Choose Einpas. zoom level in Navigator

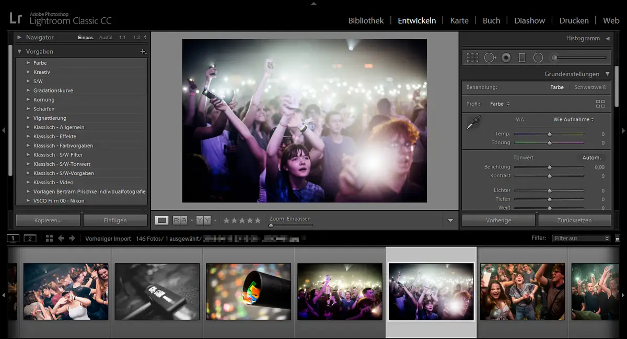click(x=86, y=38)
